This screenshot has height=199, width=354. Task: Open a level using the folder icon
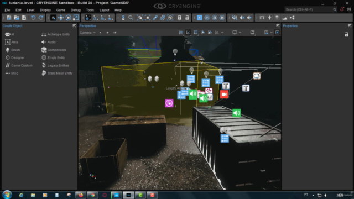point(16,18)
